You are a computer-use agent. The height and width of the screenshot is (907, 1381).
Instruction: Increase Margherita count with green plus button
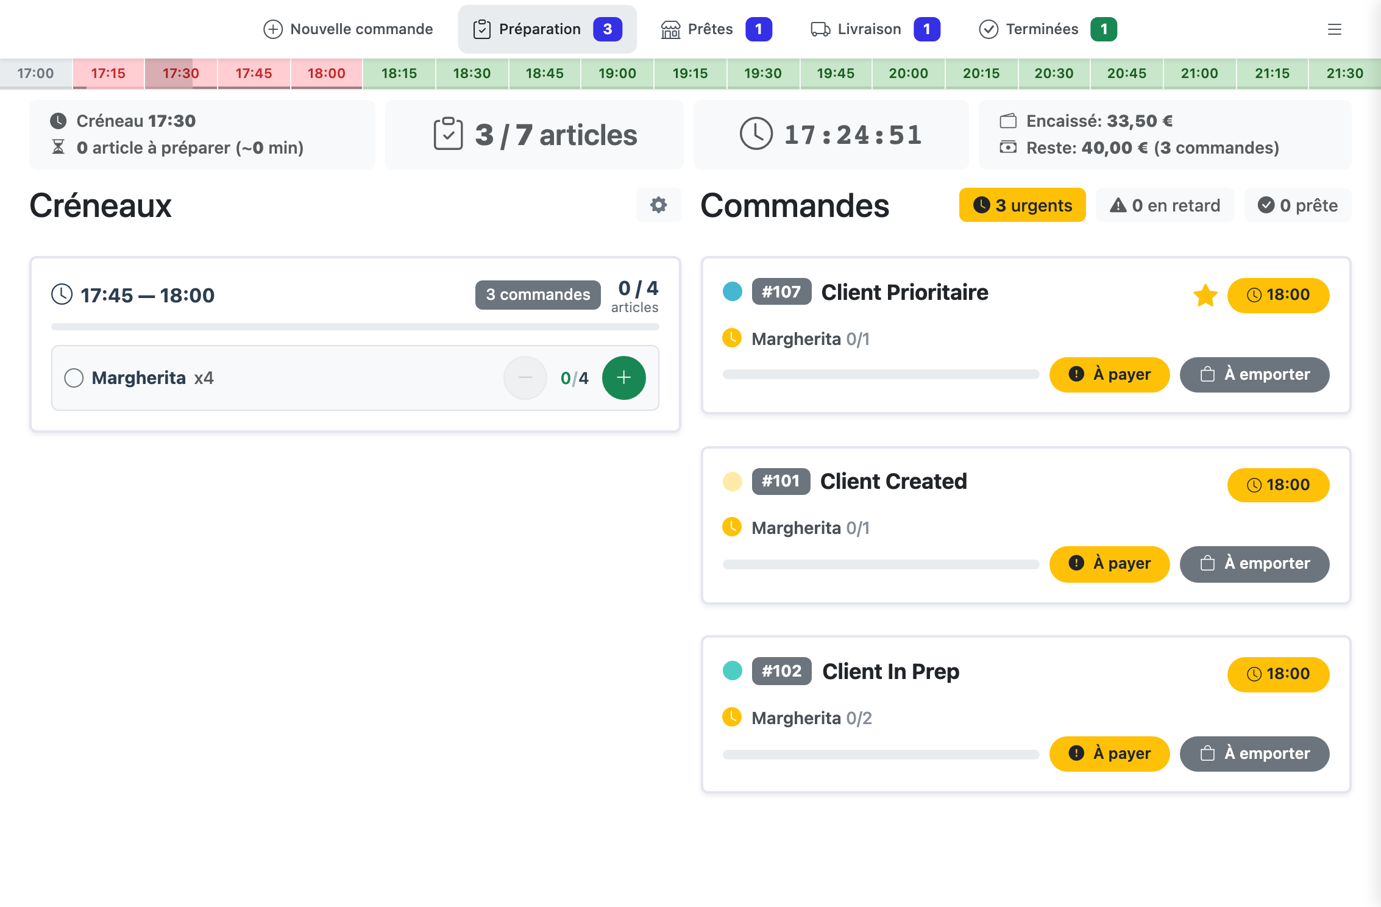pyautogui.click(x=623, y=378)
